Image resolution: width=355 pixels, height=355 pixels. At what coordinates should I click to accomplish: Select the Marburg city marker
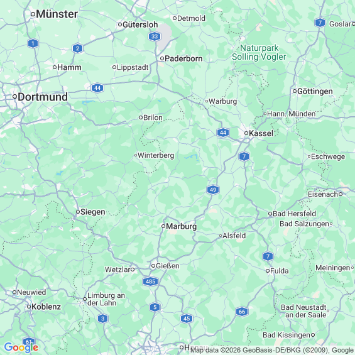[163, 226]
